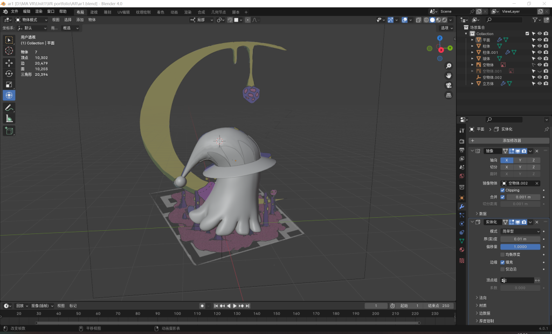Jump to the last frame of playback
552x334 pixels.
coord(247,306)
